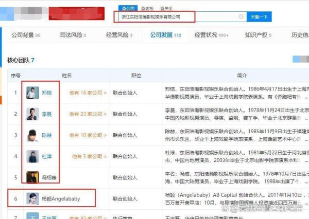Expand 他有 5 家公司 for 杜淳

point(89,156)
